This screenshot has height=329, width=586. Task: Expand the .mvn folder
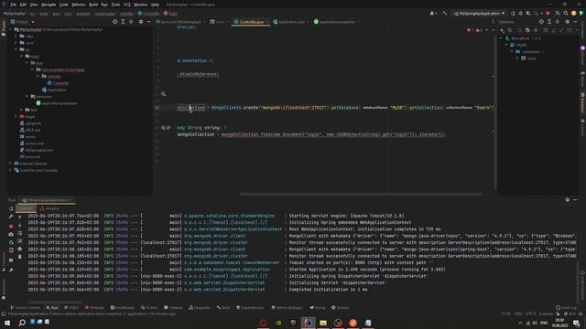(x=16, y=43)
